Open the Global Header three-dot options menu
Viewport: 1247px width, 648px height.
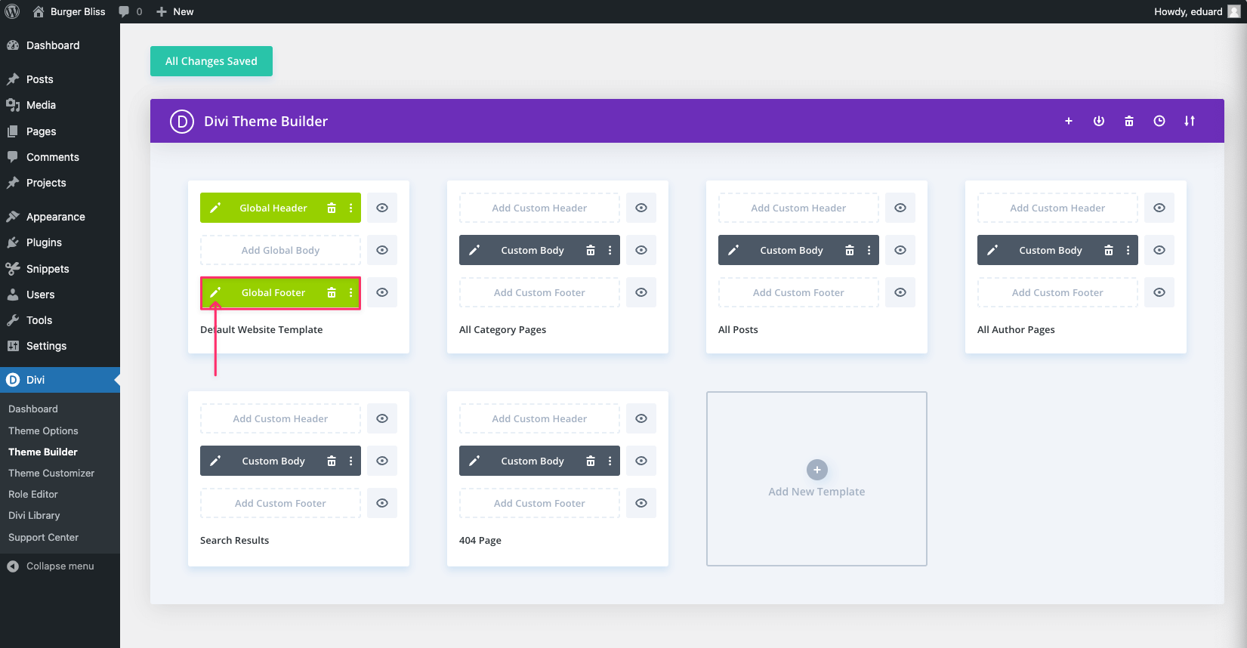[x=351, y=208]
